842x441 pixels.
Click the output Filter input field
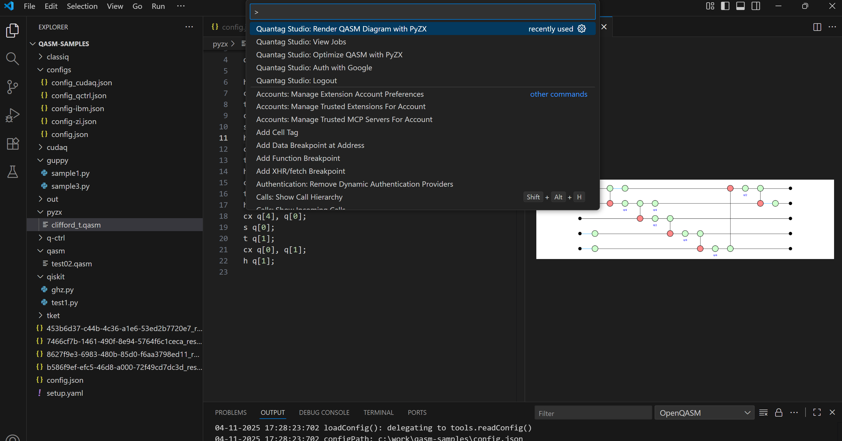pyautogui.click(x=593, y=413)
